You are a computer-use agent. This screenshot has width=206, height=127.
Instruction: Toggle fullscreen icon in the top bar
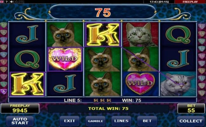tap(22, 2)
